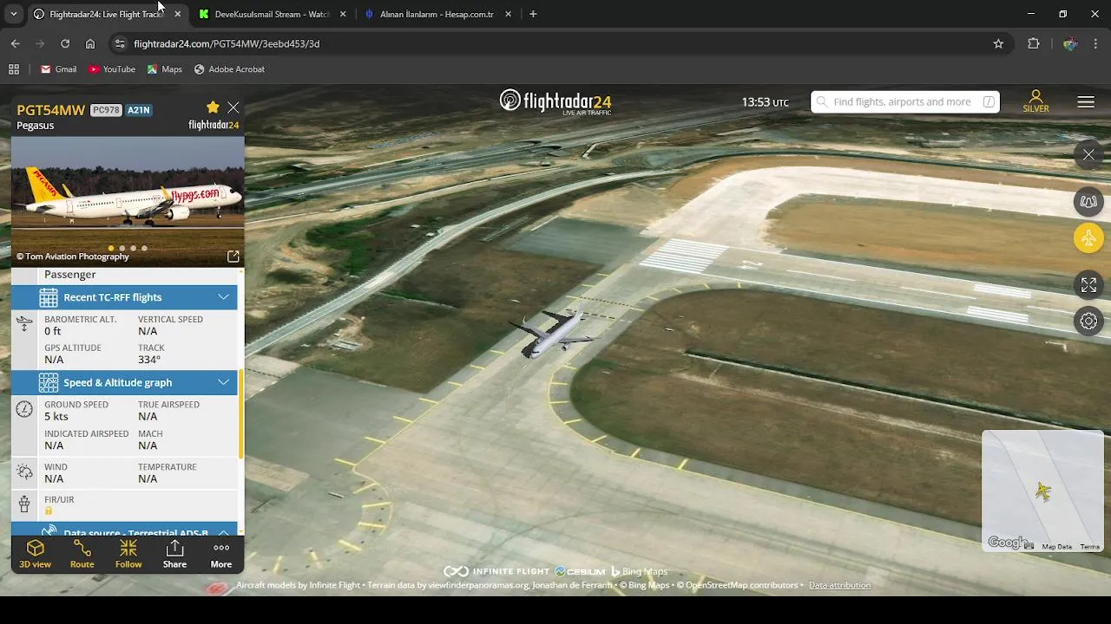
Task: Collapse Speed & Altitude graph section
Action: click(x=223, y=382)
